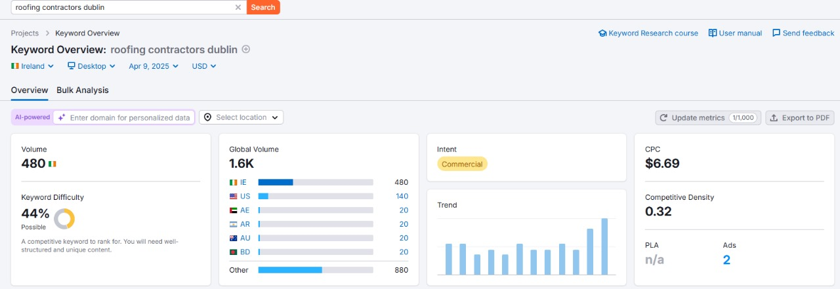Viewport: 840px width, 289px height.
Task: Click the AR country code link
Action: (x=245, y=224)
